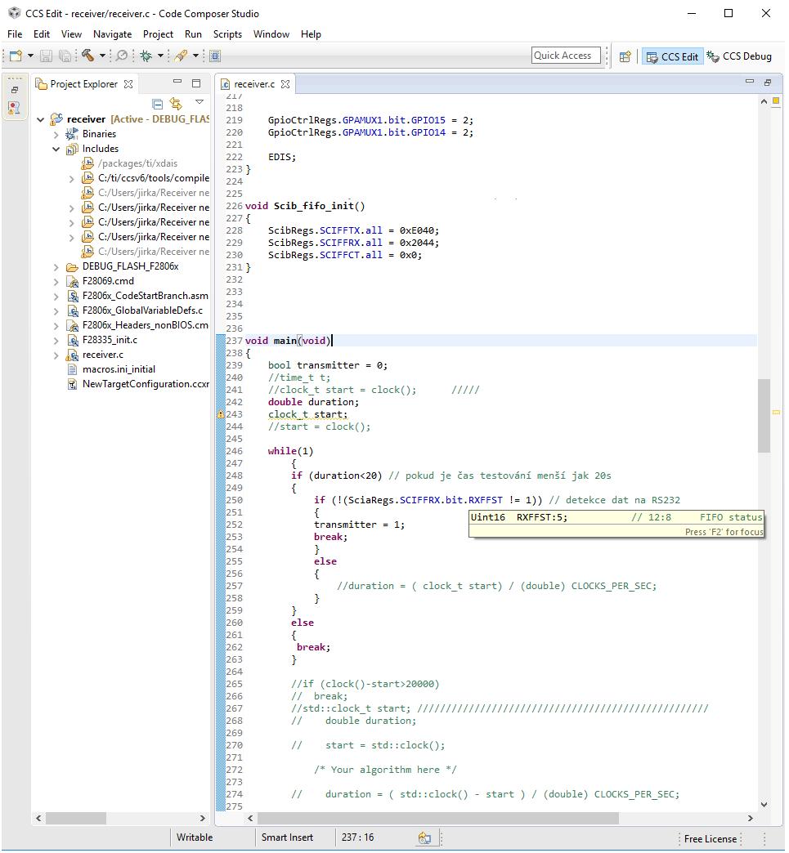
Task: Open the Run menu
Action: coord(193,33)
